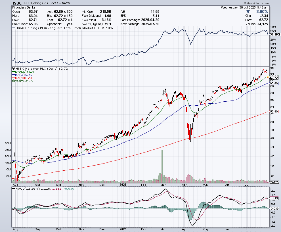This screenshot has width=281, height=232.
Task: Click the Bid quote 62.72 x 150
Action: 63,16
